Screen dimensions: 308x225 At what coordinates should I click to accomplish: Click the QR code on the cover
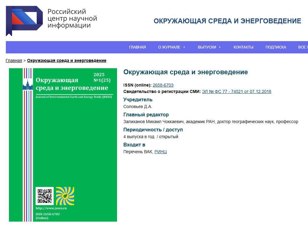tap(45, 196)
